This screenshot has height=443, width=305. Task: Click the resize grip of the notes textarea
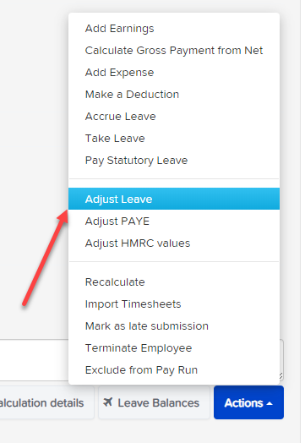281,376
